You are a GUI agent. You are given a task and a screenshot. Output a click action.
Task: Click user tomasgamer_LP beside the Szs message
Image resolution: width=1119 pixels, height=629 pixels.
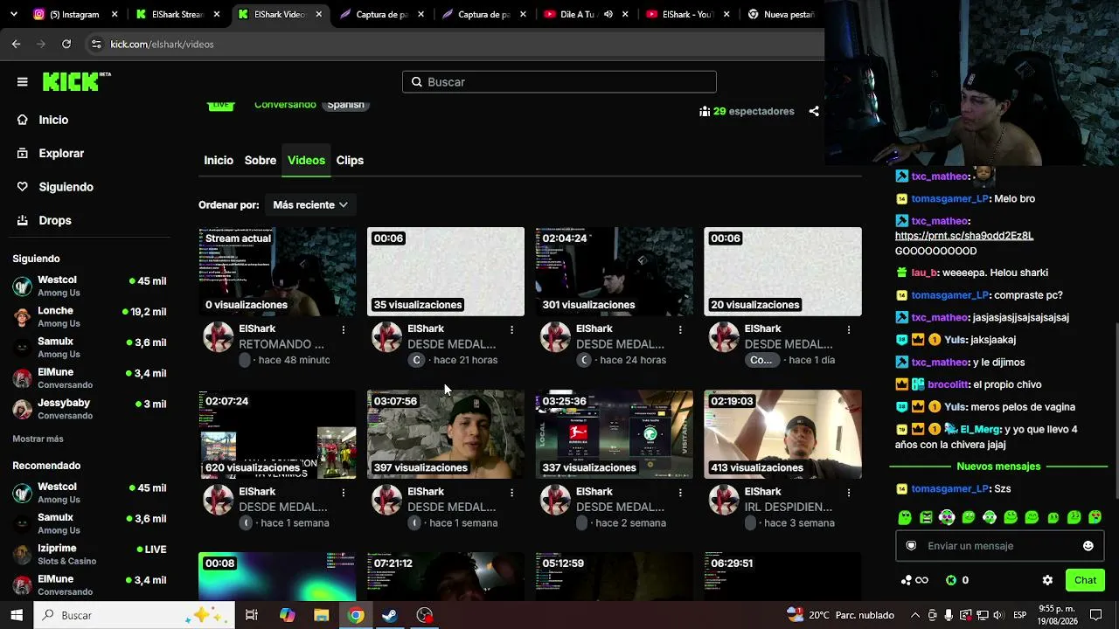point(949,489)
